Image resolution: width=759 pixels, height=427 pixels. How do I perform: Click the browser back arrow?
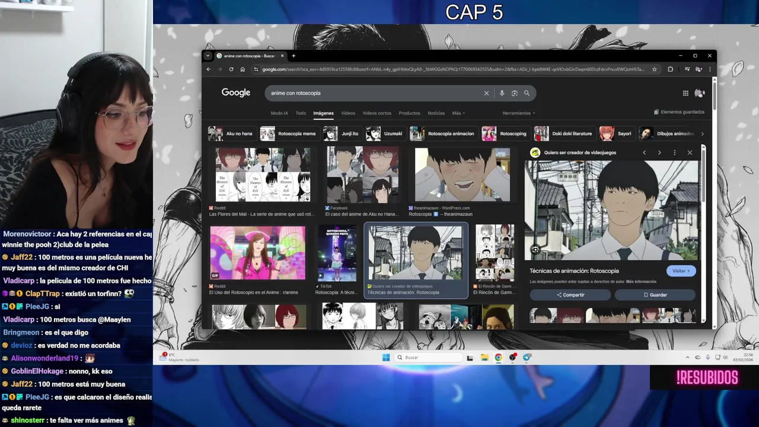(x=208, y=69)
